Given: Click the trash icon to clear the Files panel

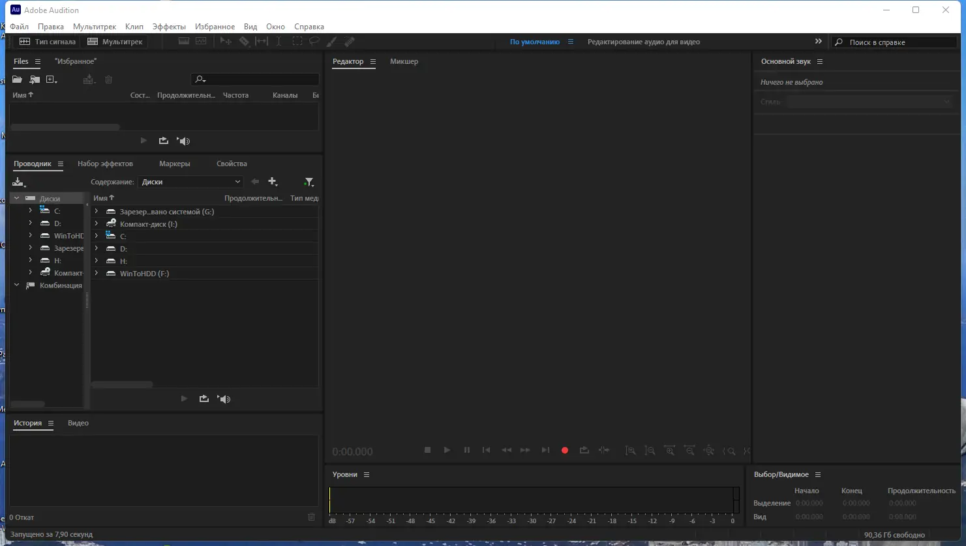Looking at the screenshot, I should 108,79.
